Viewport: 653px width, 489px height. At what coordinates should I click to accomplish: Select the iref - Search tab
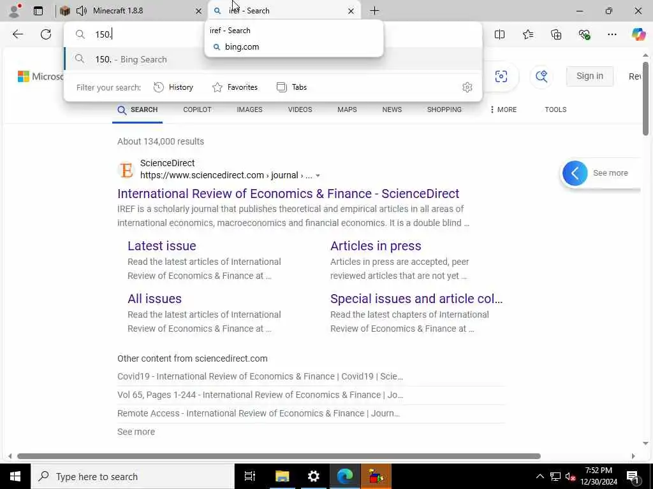283,11
